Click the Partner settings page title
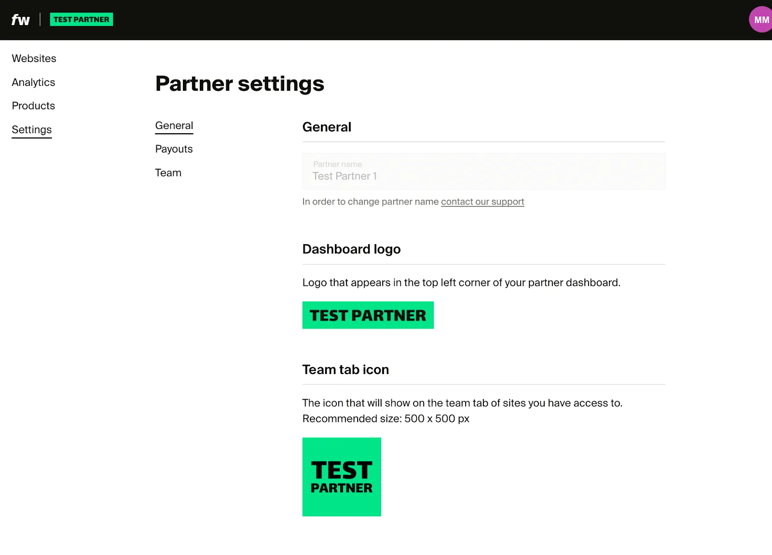772x555 pixels. 240,83
